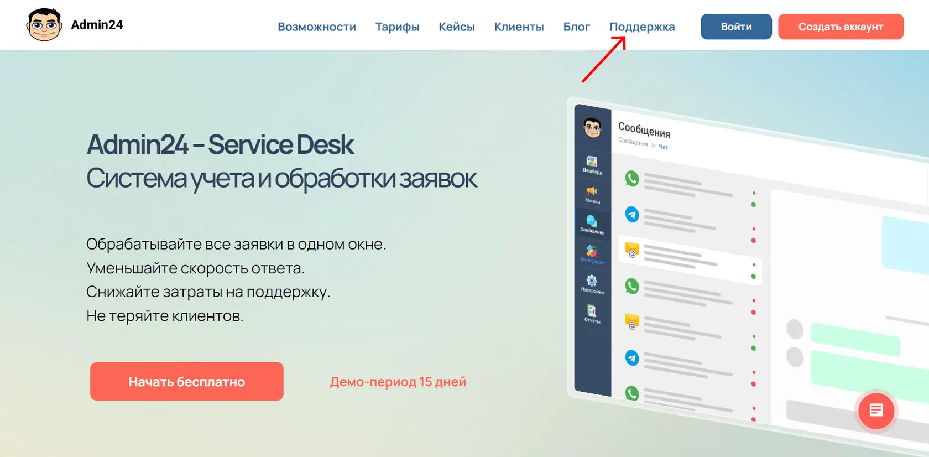Open the Настройки gear icon in sidebar

592,281
